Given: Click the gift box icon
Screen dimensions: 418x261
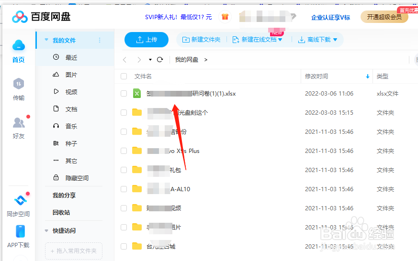Looking at the screenshot, I should (225, 17).
